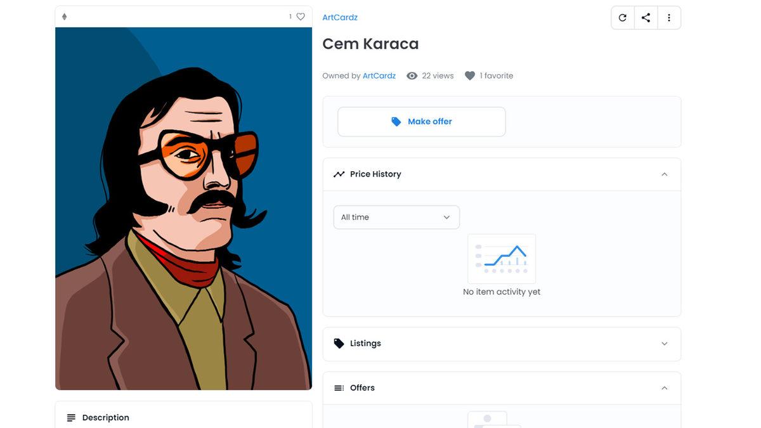The width and height of the screenshot is (761, 428).
Task: Click the list icon next to Offers
Action: (x=339, y=388)
